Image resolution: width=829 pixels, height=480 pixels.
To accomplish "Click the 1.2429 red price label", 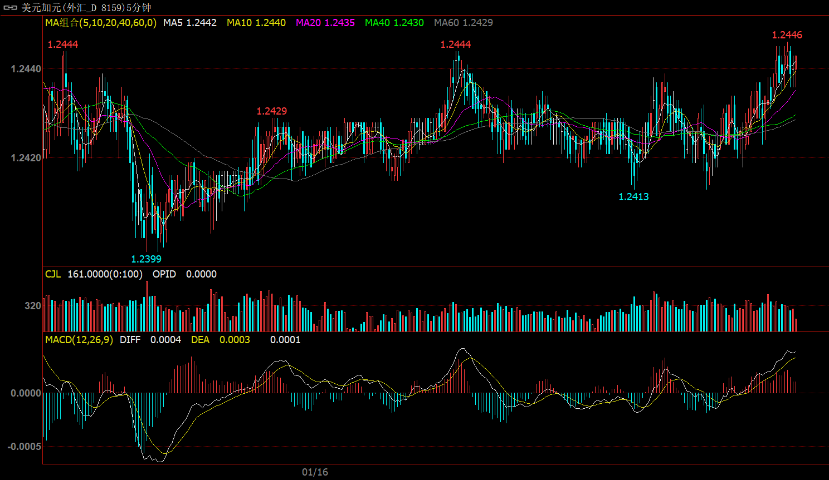I will (271, 111).
